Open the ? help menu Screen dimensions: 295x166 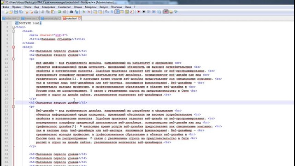(135, 7)
